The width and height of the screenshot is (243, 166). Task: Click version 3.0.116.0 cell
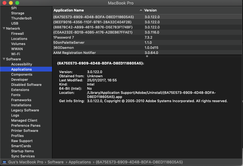coord(152,32)
